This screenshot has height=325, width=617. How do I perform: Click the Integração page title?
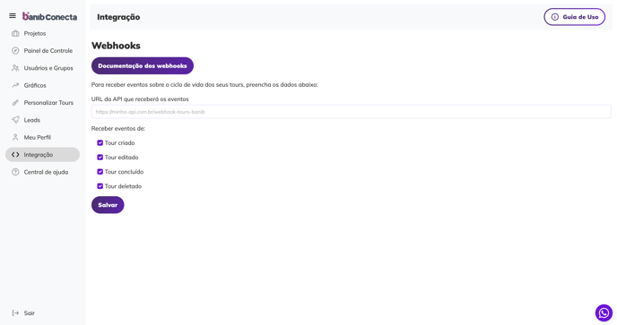tap(118, 17)
